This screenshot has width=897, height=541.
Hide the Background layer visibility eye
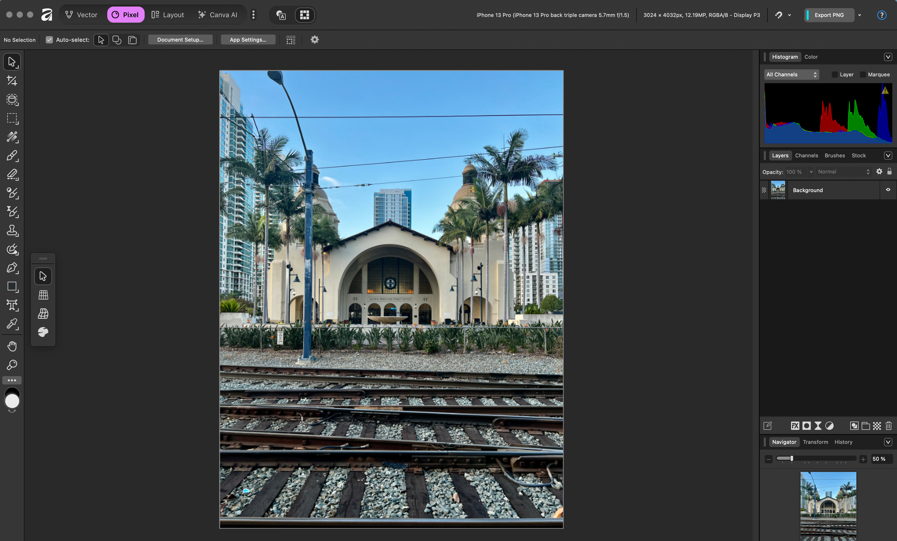click(x=888, y=190)
